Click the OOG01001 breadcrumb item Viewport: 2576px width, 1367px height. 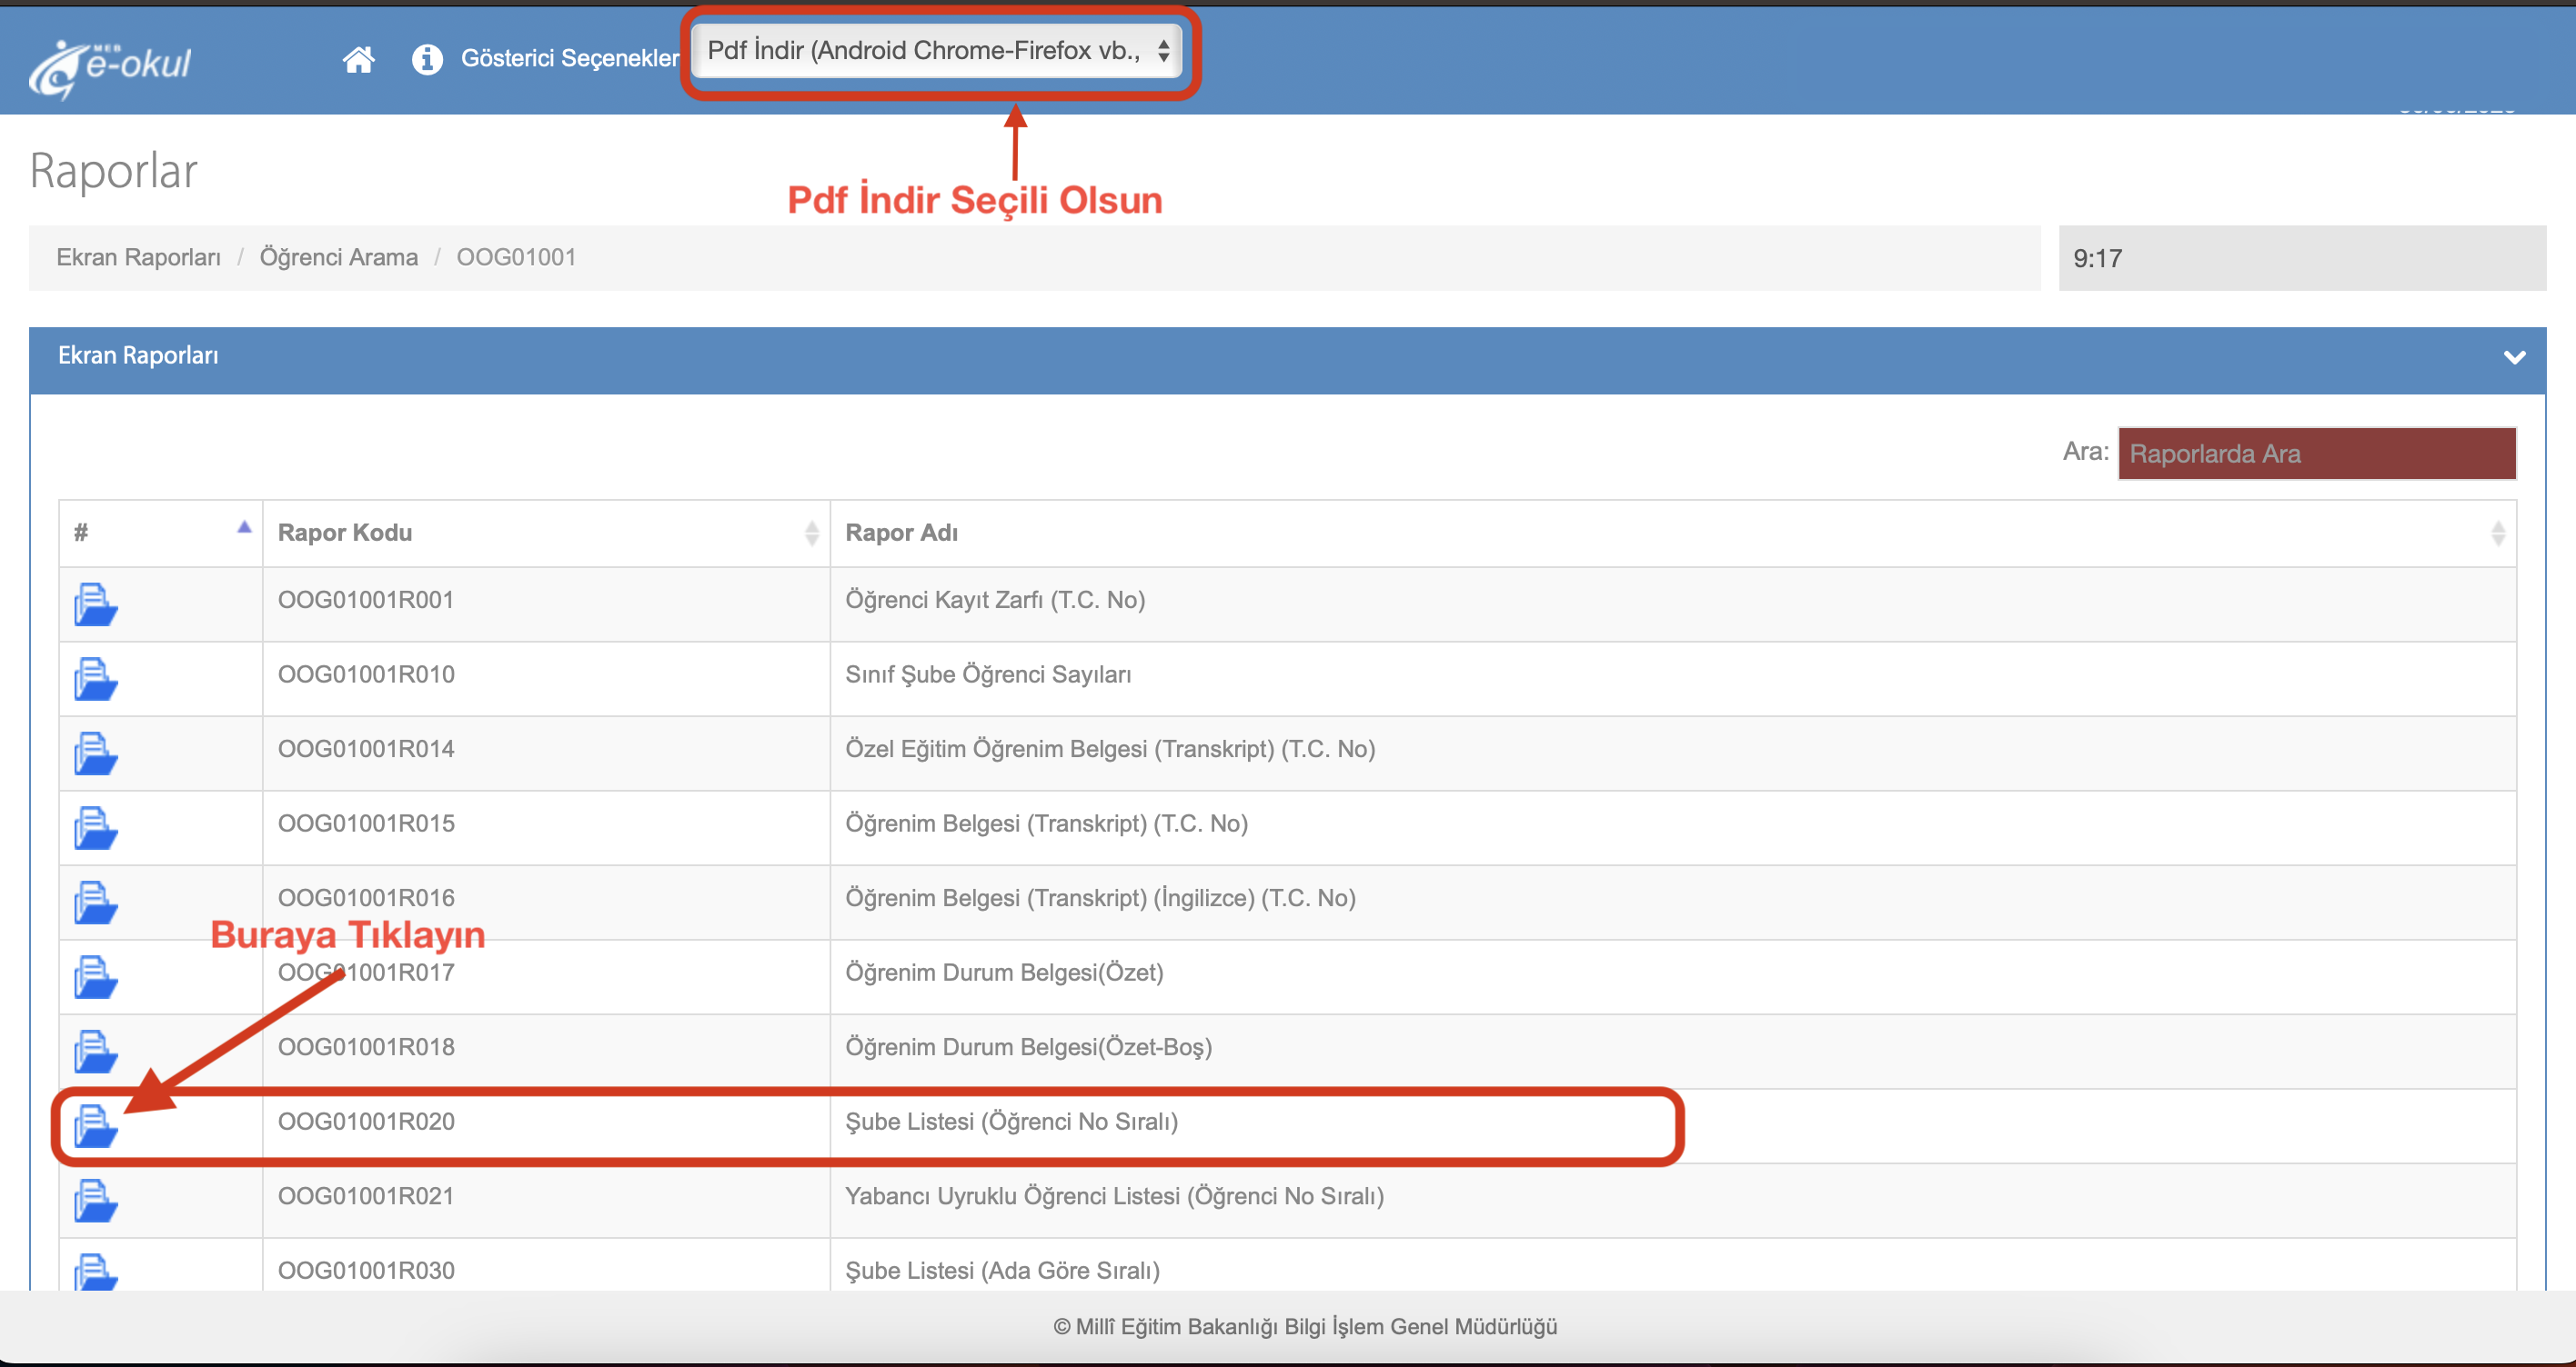(x=516, y=258)
